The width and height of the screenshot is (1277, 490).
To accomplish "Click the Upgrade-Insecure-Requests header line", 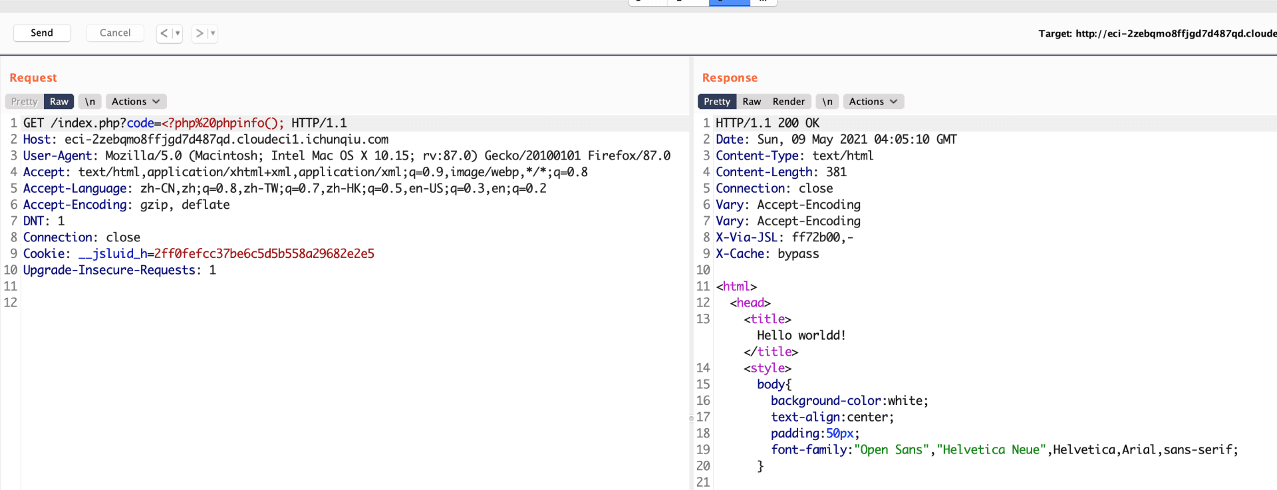I will (120, 270).
